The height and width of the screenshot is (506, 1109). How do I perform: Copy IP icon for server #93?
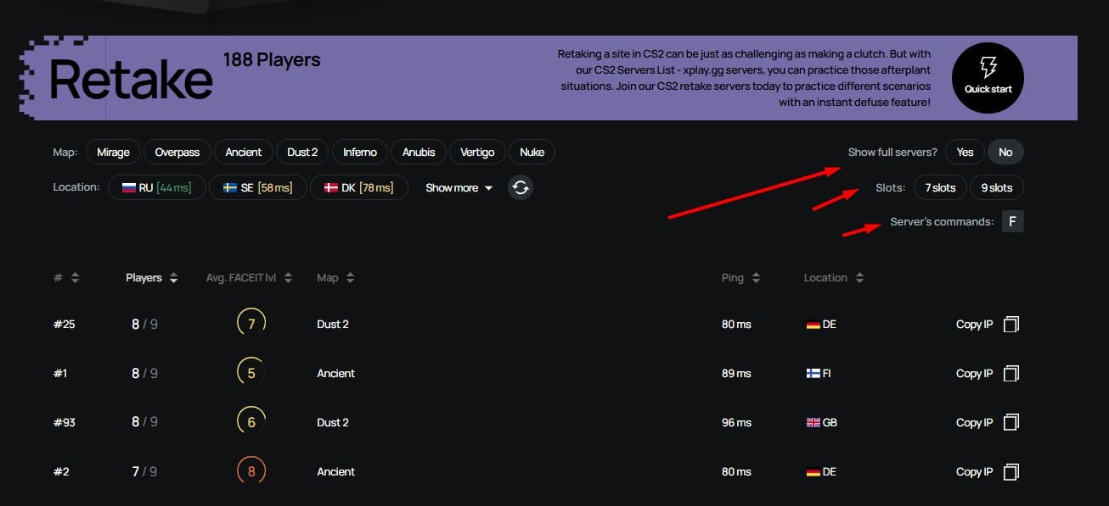coord(1010,423)
